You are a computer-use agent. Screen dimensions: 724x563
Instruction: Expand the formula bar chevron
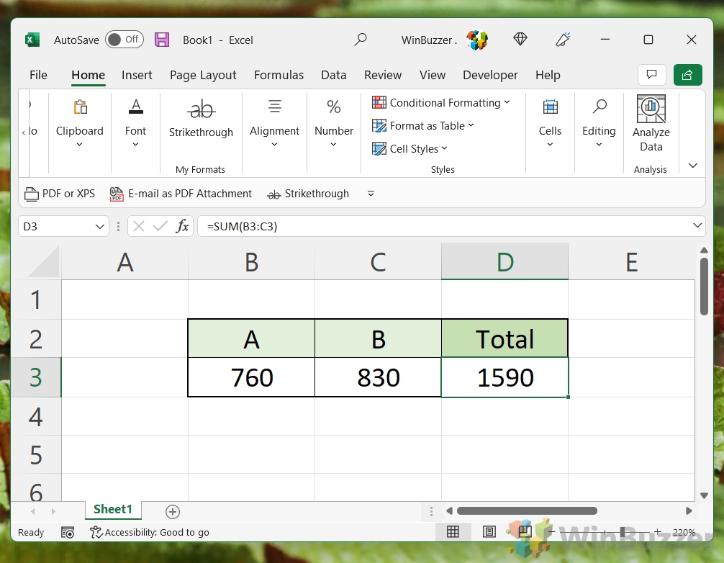pyautogui.click(x=697, y=226)
